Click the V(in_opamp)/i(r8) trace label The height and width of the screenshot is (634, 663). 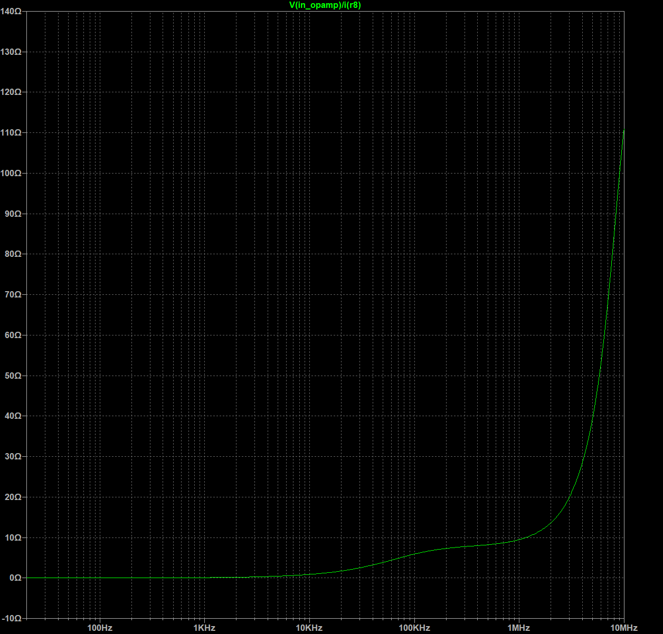click(325, 5)
